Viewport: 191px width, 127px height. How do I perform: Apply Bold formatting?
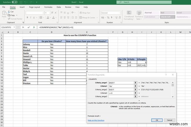coord(27,18)
